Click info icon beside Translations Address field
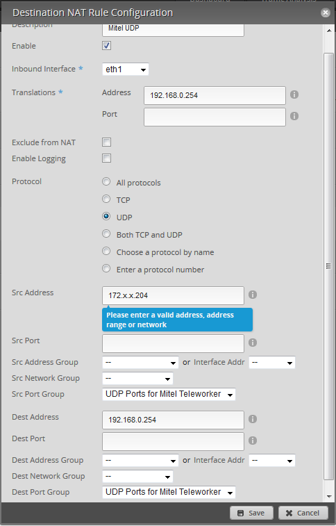This screenshot has height=526, width=336. click(x=294, y=94)
